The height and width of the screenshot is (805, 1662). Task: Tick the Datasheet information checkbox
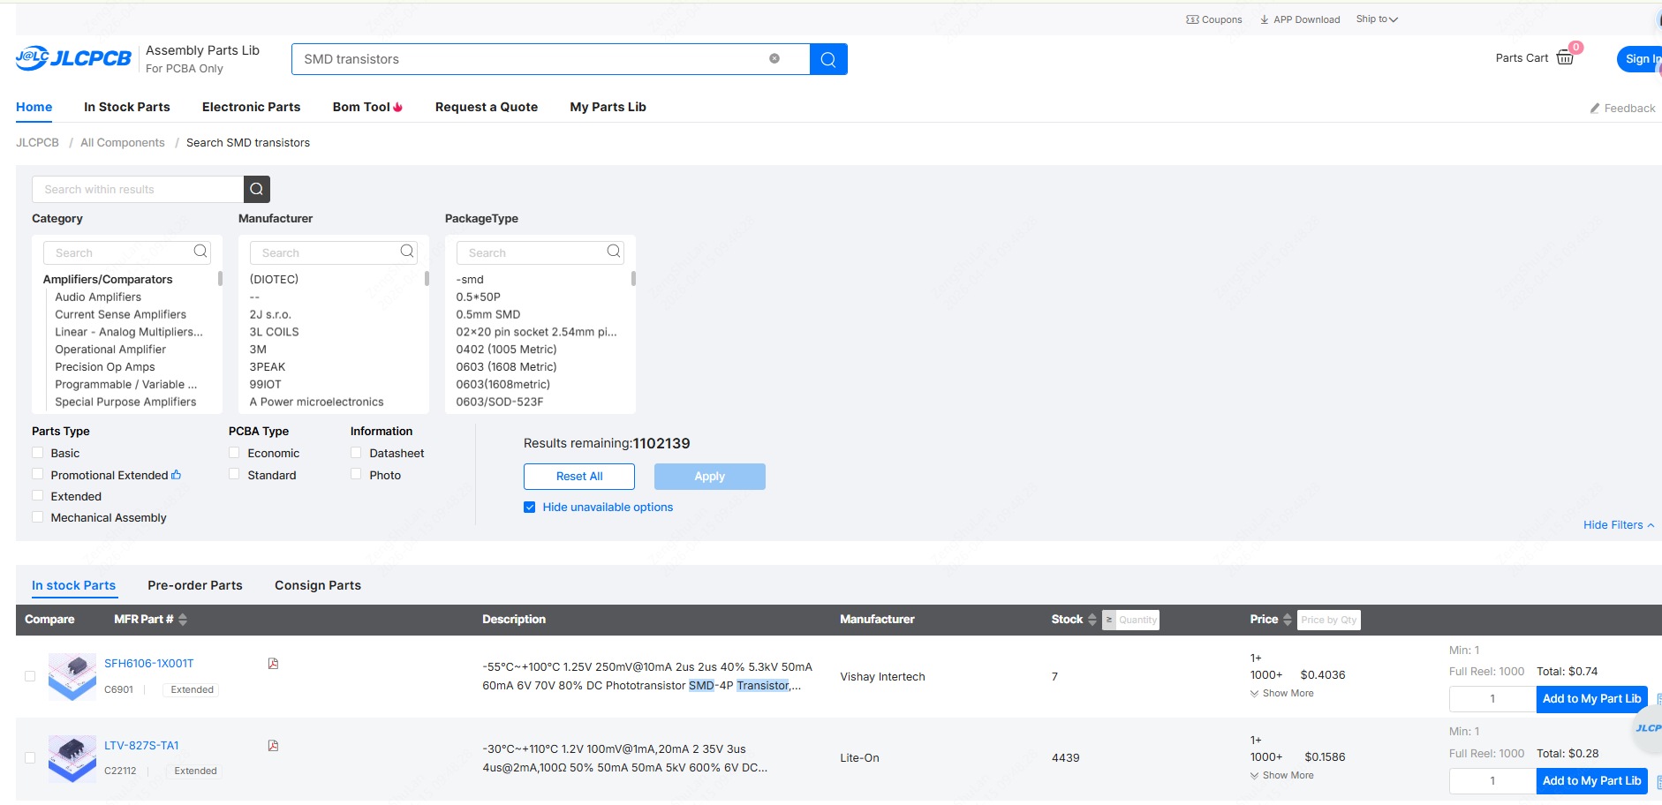click(356, 453)
